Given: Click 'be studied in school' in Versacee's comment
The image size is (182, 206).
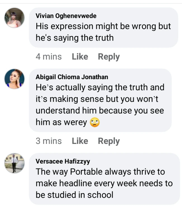Looking at the screenshot, I should [x=74, y=195].
